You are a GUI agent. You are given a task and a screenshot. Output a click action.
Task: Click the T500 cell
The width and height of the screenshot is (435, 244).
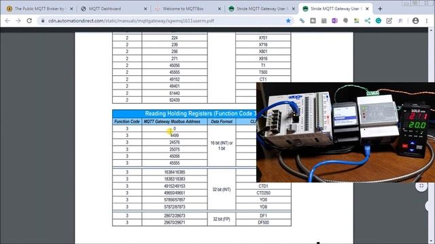click(263, 73)
